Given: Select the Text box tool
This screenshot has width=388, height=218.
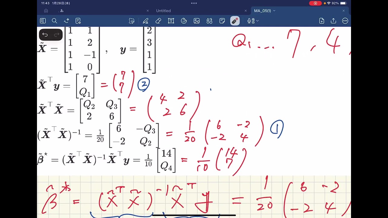Looking at the screenshot, I should pos(171,21).
